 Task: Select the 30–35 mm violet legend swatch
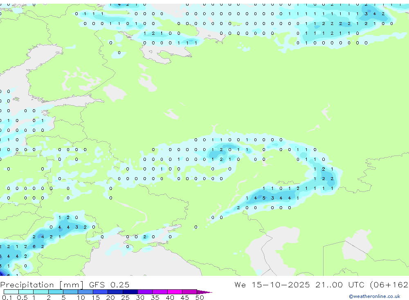tap(145, 292)
